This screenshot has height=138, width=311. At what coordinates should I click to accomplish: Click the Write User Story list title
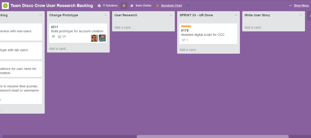[257, 15]
